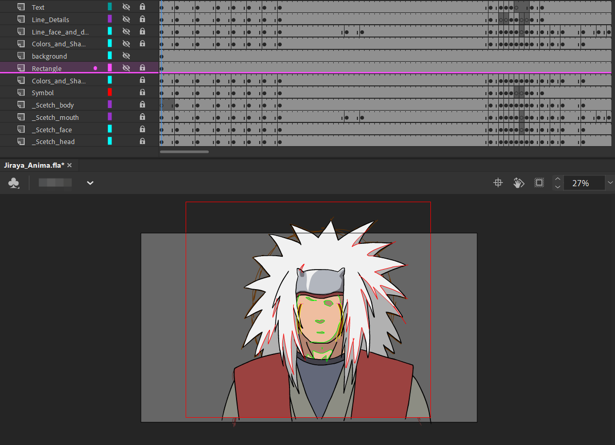Image resolution: width=615 pixels, height=445 pixels.
Task: Click the timeline horizontal scrollbar thumb
Action: tap(184, 152)
